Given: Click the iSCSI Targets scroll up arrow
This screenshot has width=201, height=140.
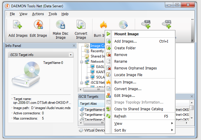Looking at the screenshot, I should 192,103.
